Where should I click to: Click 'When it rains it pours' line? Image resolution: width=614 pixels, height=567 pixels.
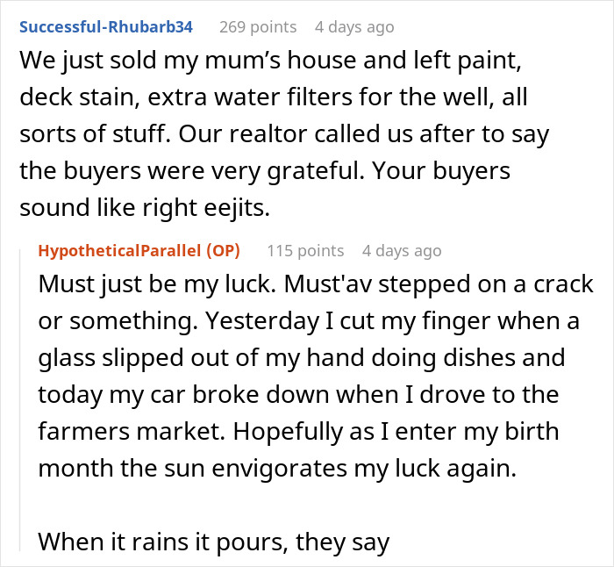point(213,542)
